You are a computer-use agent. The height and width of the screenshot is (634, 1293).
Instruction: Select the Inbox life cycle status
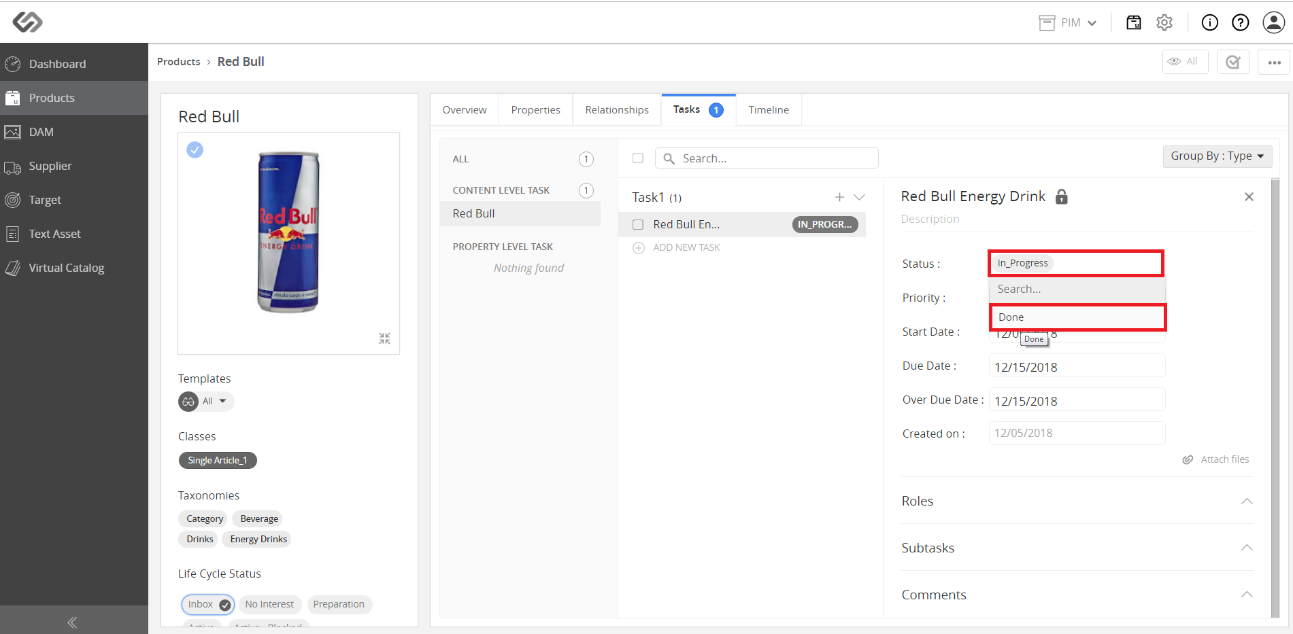(x=208, y=604)
